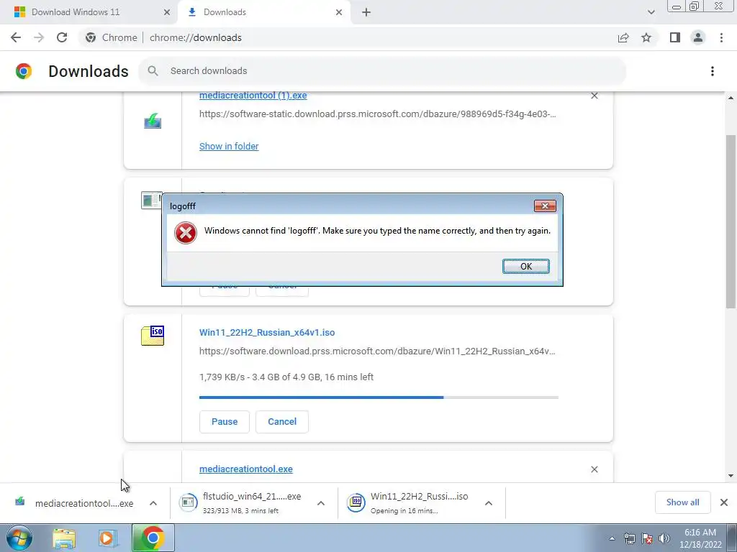The width and height of the screenshot is (737, 552).
Task: Click the Chrome taskbar button
Action: click(153, 538)
